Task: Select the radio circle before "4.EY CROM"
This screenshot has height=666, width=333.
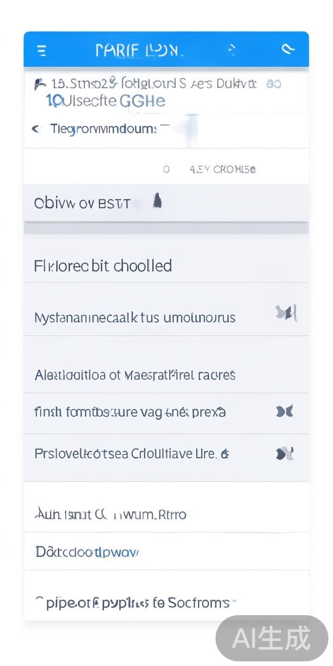Action: tap(166, 169)
